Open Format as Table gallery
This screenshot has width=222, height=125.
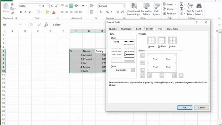pos(146,9)
